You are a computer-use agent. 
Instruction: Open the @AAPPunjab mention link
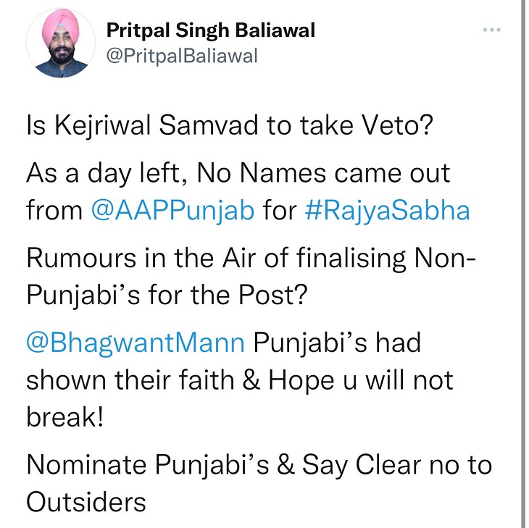tap(172, 210)
